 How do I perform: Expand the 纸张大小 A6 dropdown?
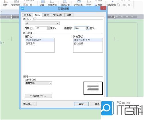click(42, 23)
